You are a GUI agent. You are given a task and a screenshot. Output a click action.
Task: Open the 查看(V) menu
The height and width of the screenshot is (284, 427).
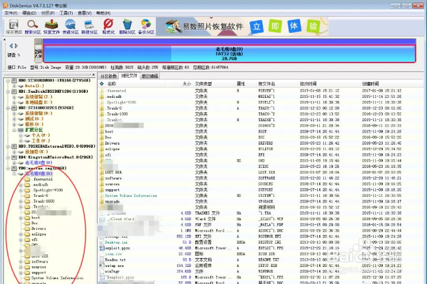click(85, 13)
